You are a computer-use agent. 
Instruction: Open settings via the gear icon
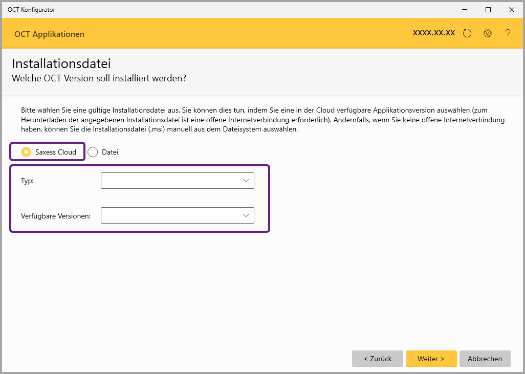(x=488, y=33)
